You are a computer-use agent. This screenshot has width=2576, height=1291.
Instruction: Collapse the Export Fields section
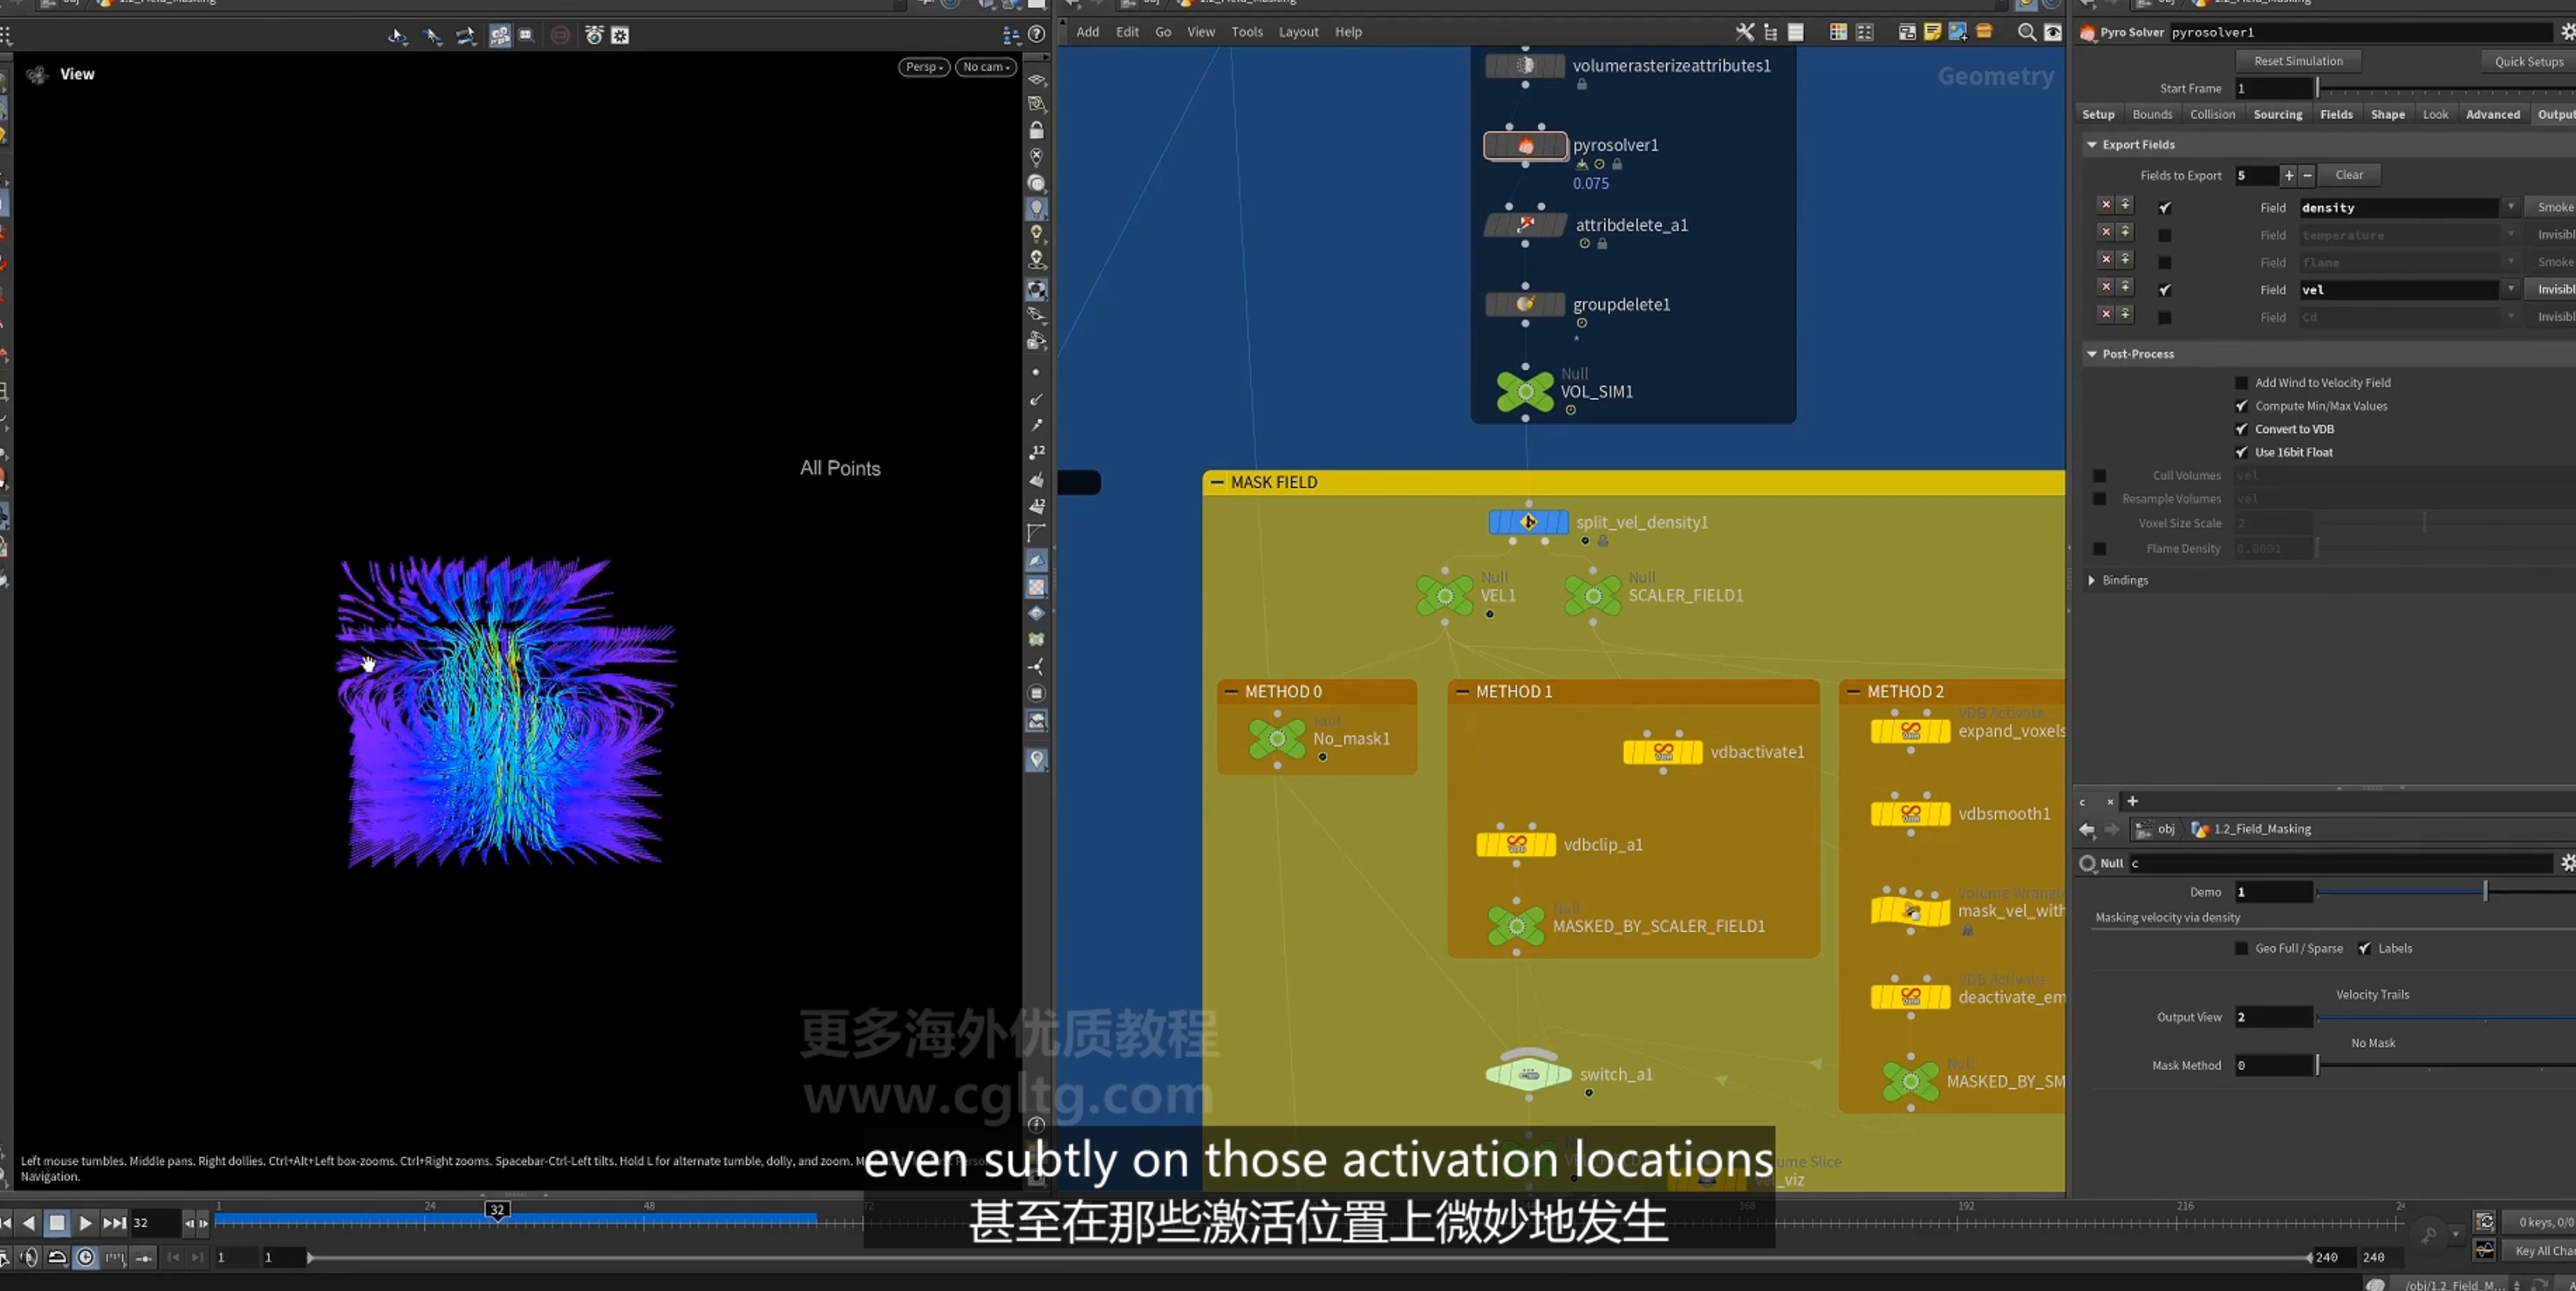click(x=2091, y=145)
